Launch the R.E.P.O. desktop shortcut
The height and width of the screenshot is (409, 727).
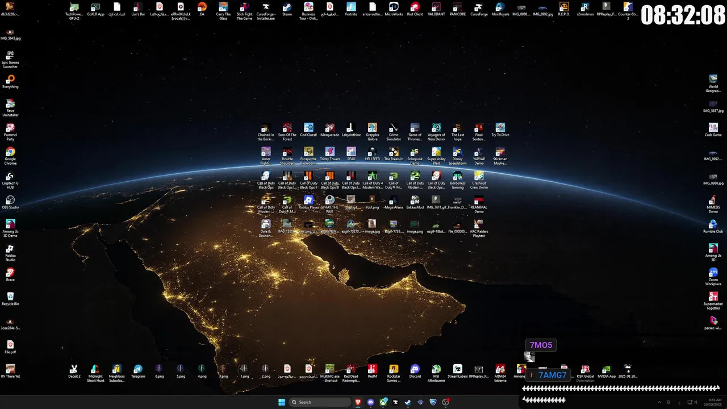coord(564,10)
